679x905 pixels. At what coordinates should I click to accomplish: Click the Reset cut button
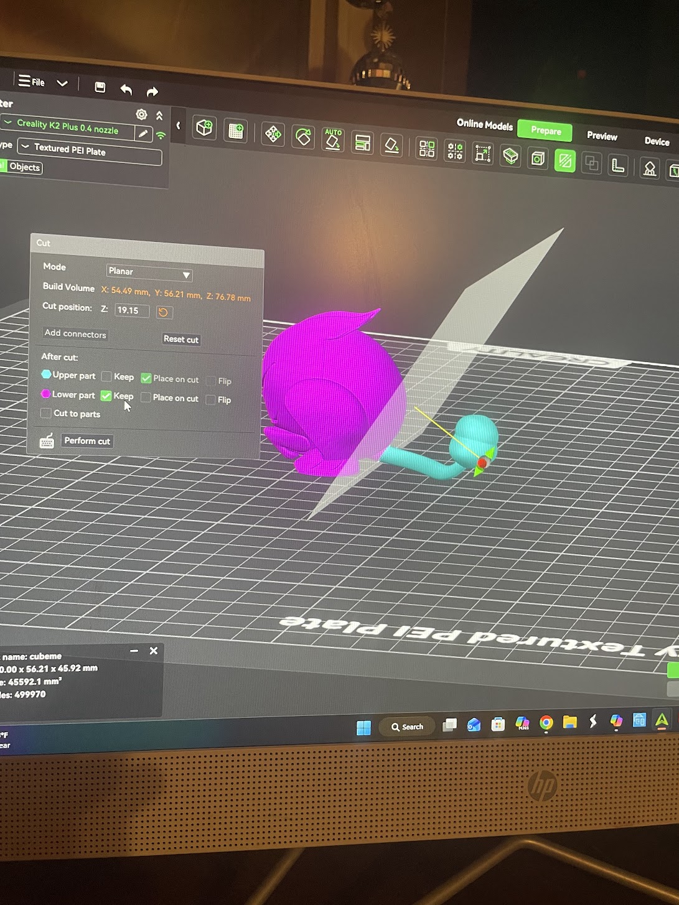click(x=180, y=339)
